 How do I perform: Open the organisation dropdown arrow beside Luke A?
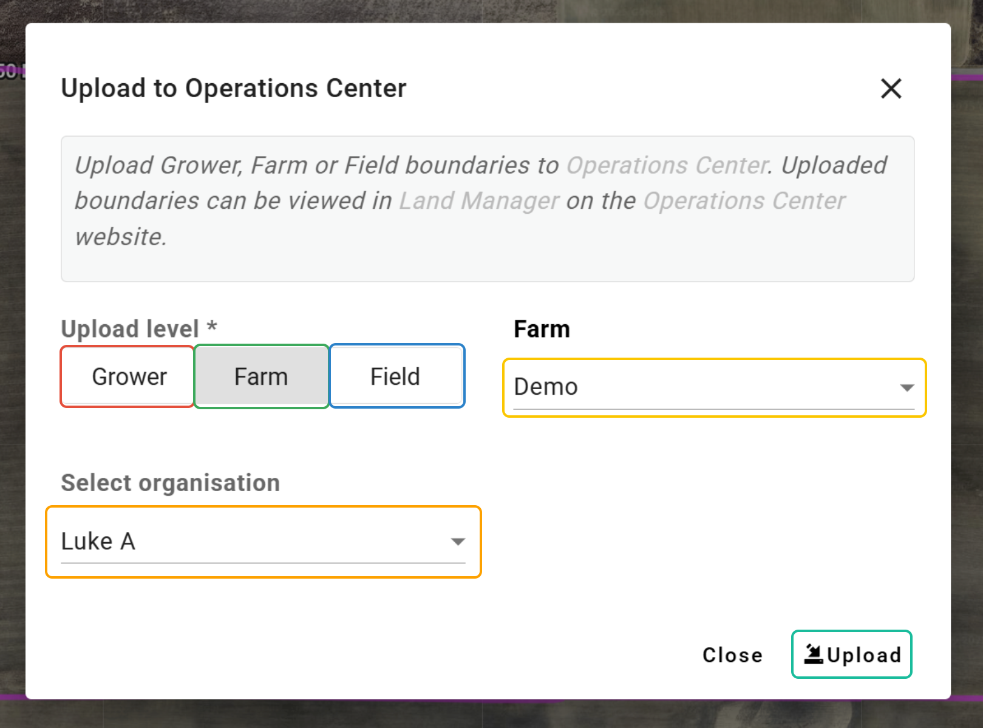[x=458, y=541]
